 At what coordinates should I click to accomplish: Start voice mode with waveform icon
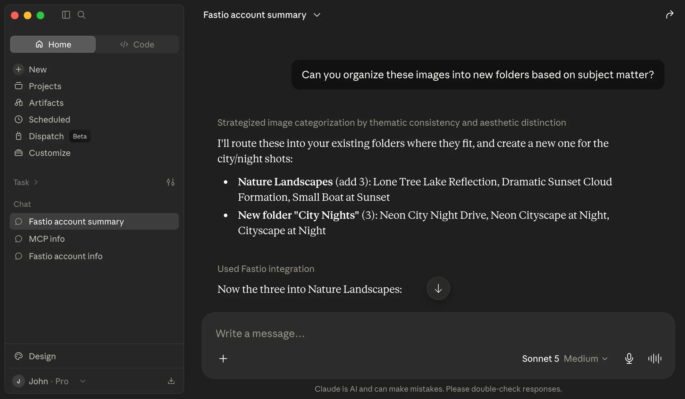click(655, 359)
